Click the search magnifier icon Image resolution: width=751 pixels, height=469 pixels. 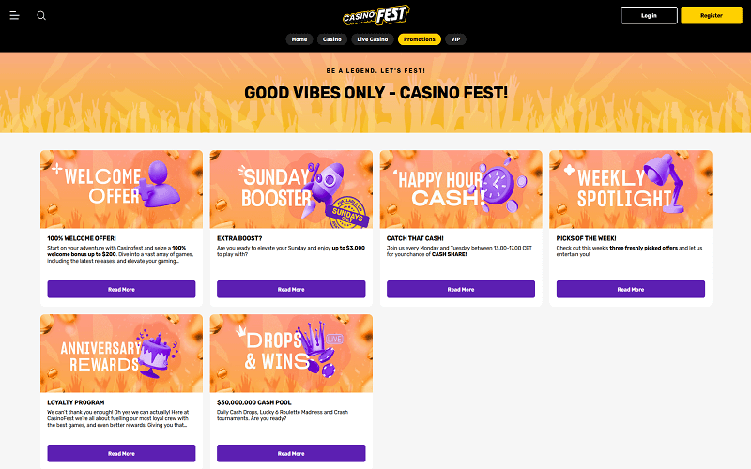41,15
